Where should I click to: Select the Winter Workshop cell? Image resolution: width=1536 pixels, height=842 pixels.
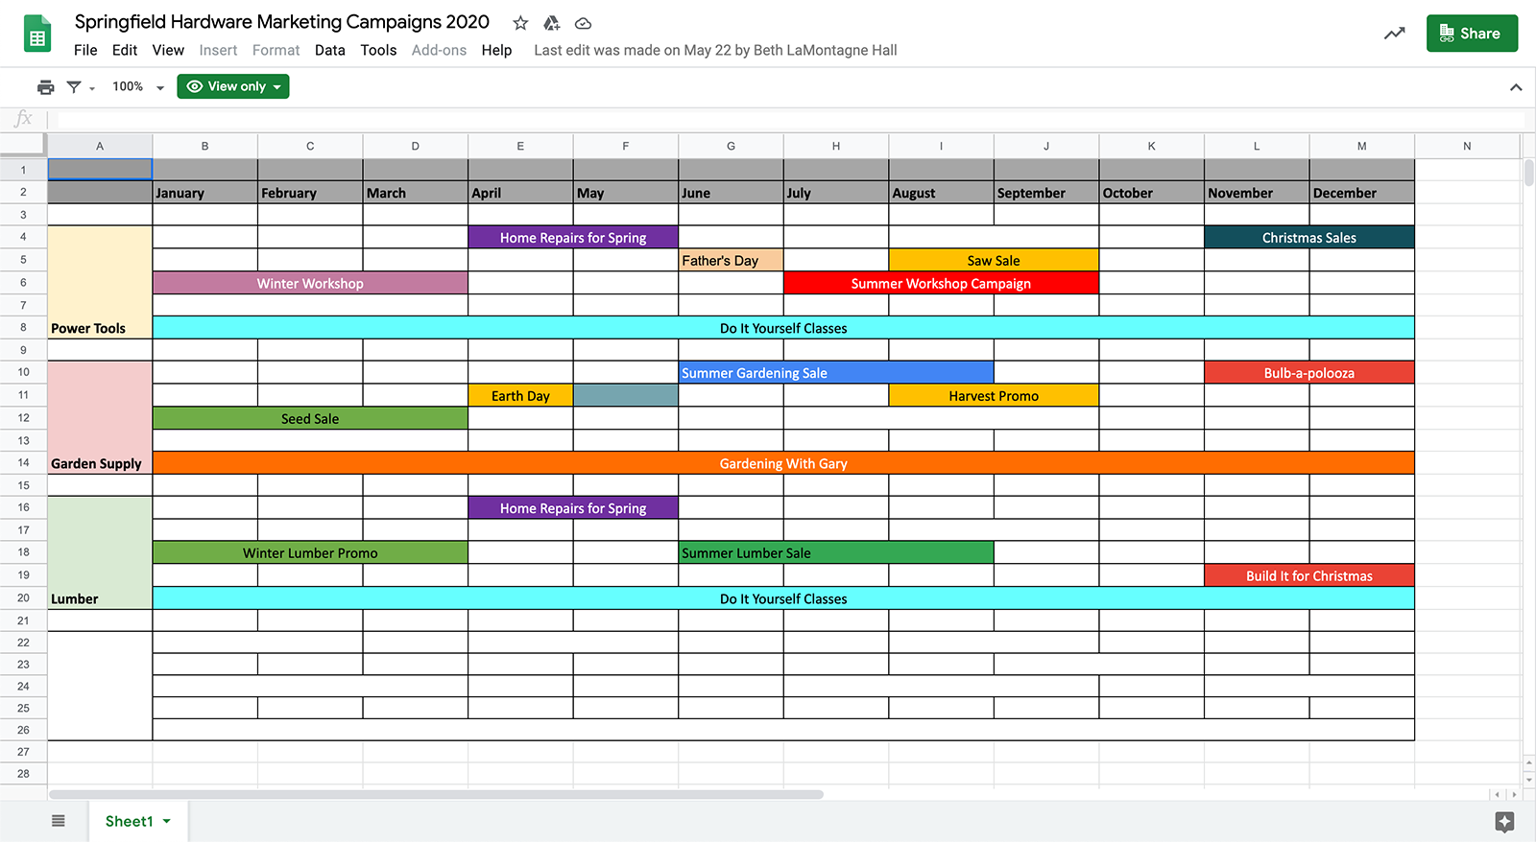[x=310, y=283]
